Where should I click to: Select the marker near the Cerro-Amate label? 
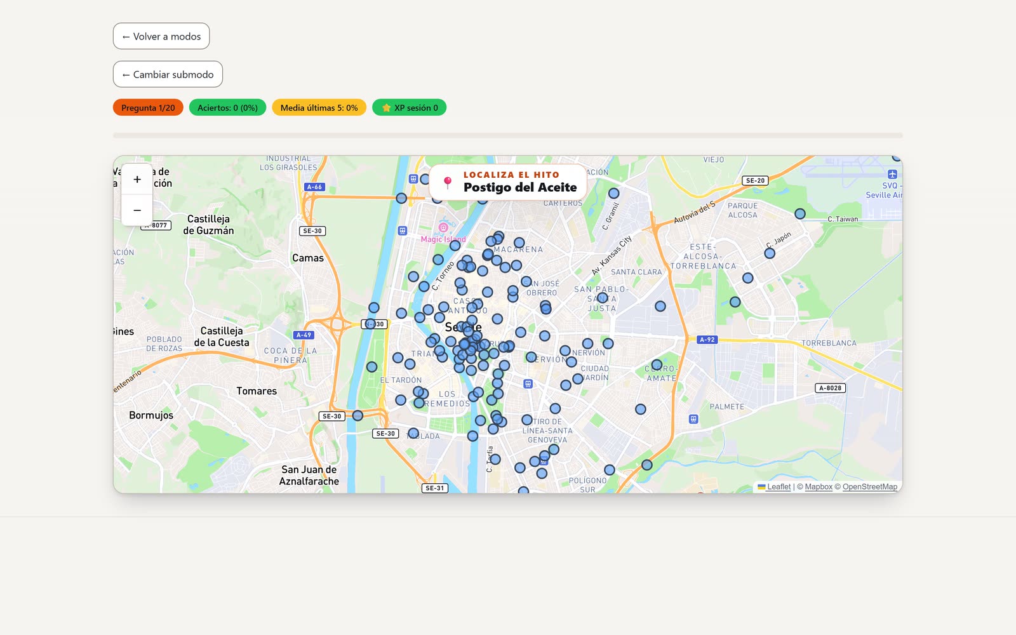[x=657, y=365]
